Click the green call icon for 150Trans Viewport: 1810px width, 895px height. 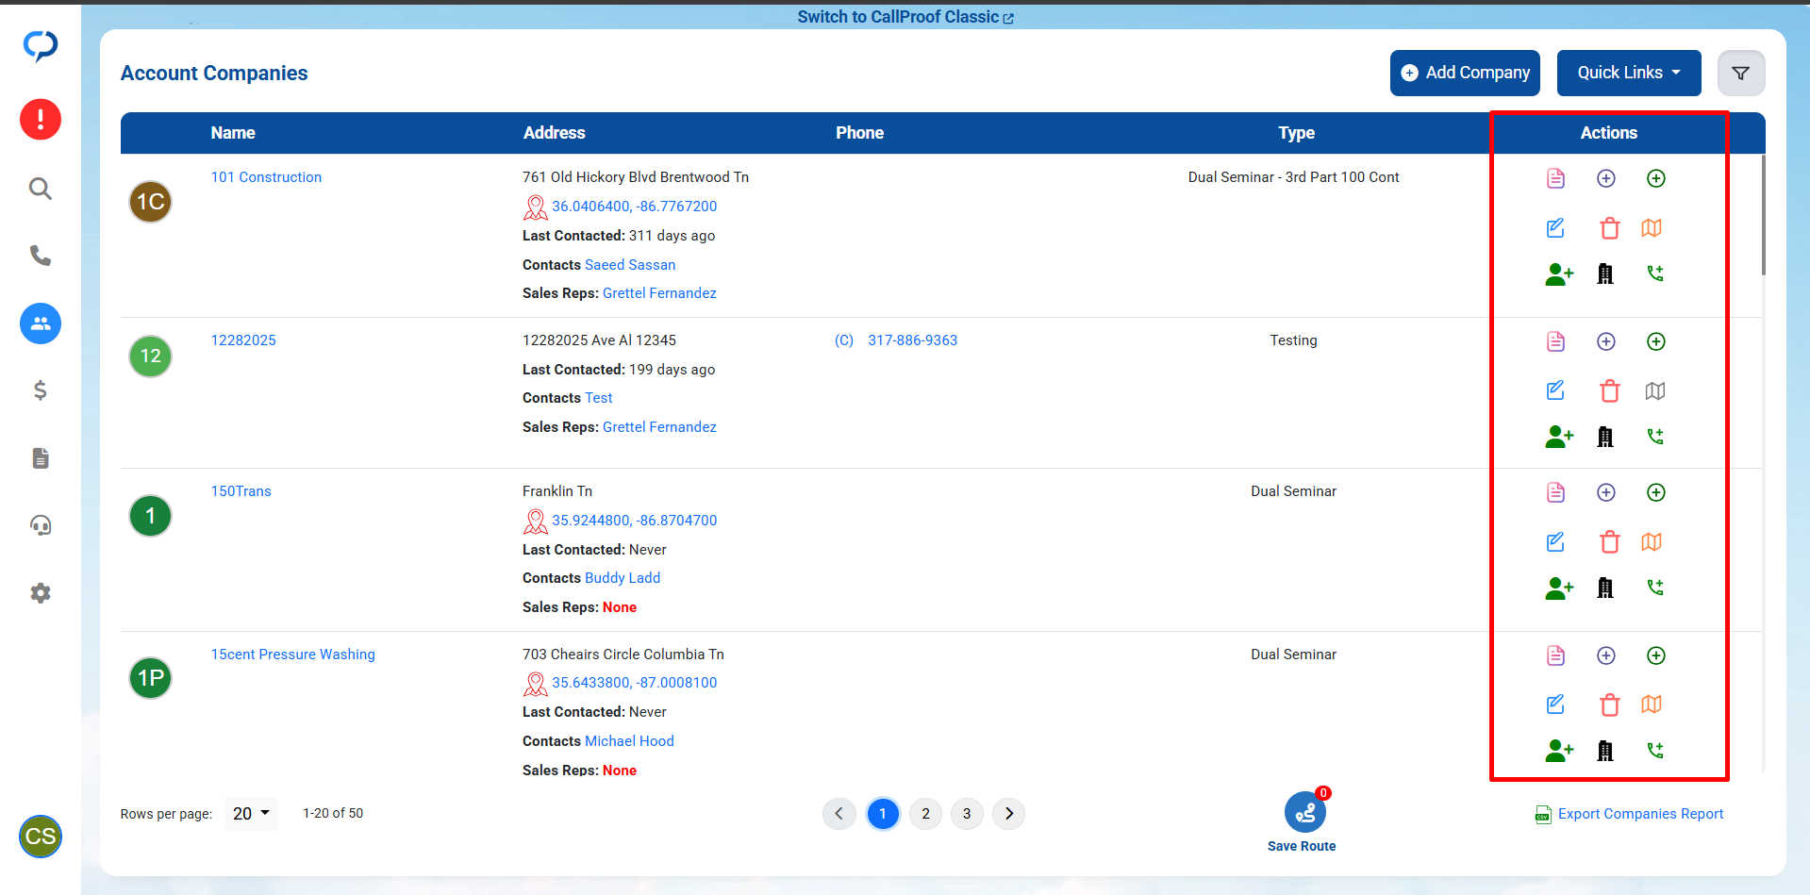(1655, 588)
